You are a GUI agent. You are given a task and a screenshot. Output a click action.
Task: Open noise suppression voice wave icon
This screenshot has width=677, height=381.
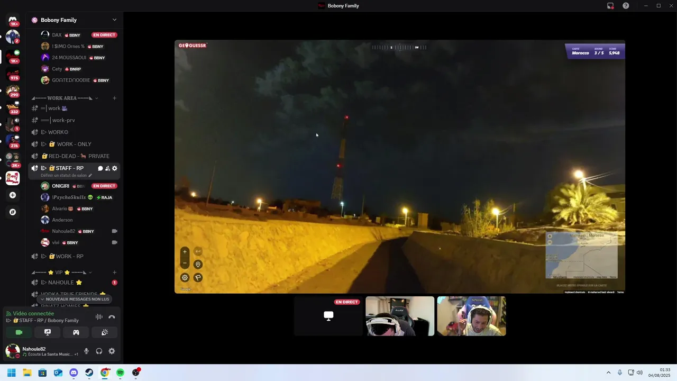pos(99,317)
